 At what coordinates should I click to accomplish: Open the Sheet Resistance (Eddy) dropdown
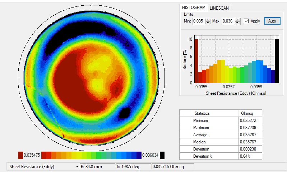(77, 167)
